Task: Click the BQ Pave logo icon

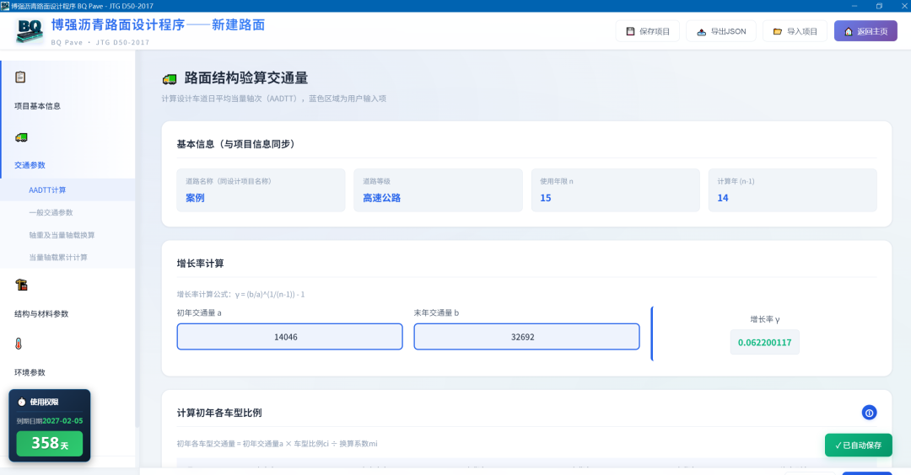Action: [x=30, y=31]
